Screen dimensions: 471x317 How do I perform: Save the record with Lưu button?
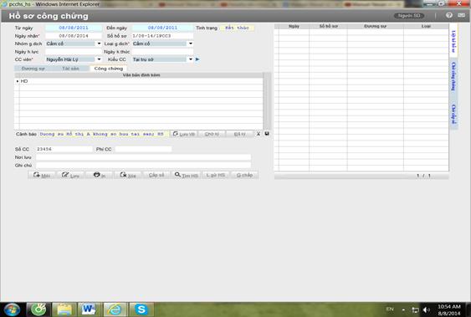(x=70, y=175)
